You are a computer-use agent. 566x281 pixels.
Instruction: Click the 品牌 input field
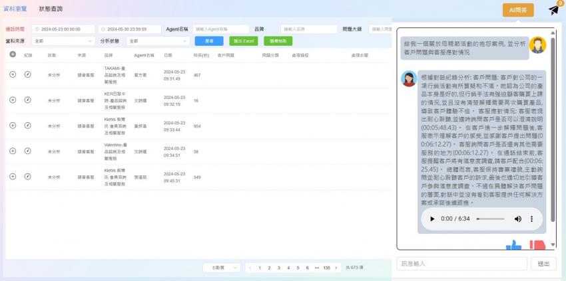309,29
